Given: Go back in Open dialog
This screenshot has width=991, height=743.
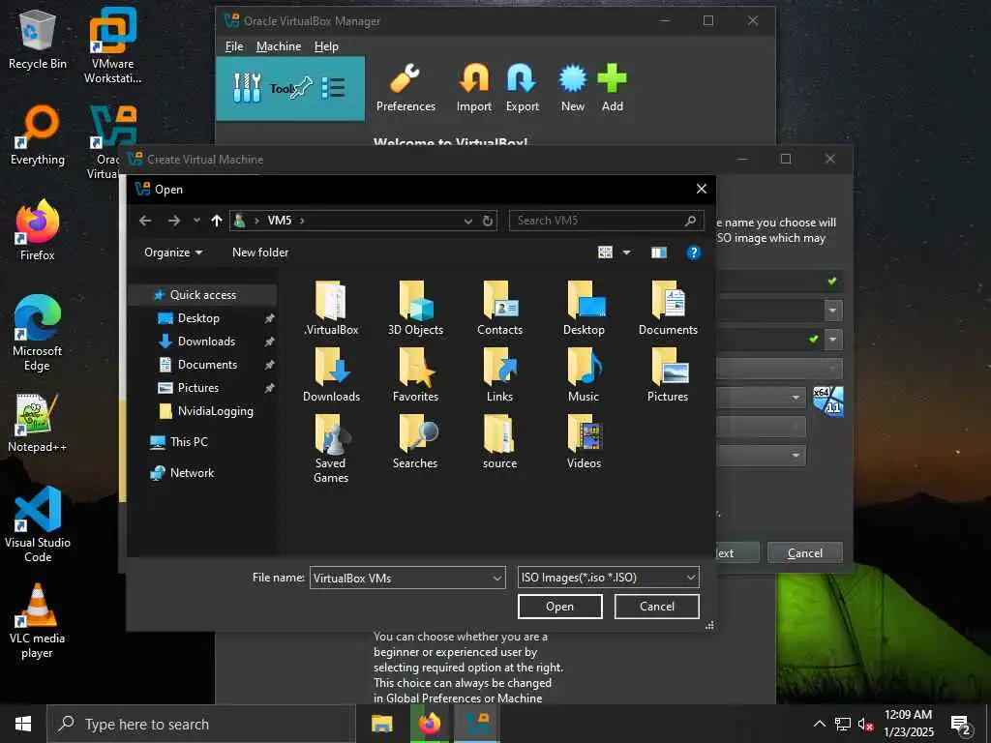Looking at the screenshot, I should click(145, 221).
